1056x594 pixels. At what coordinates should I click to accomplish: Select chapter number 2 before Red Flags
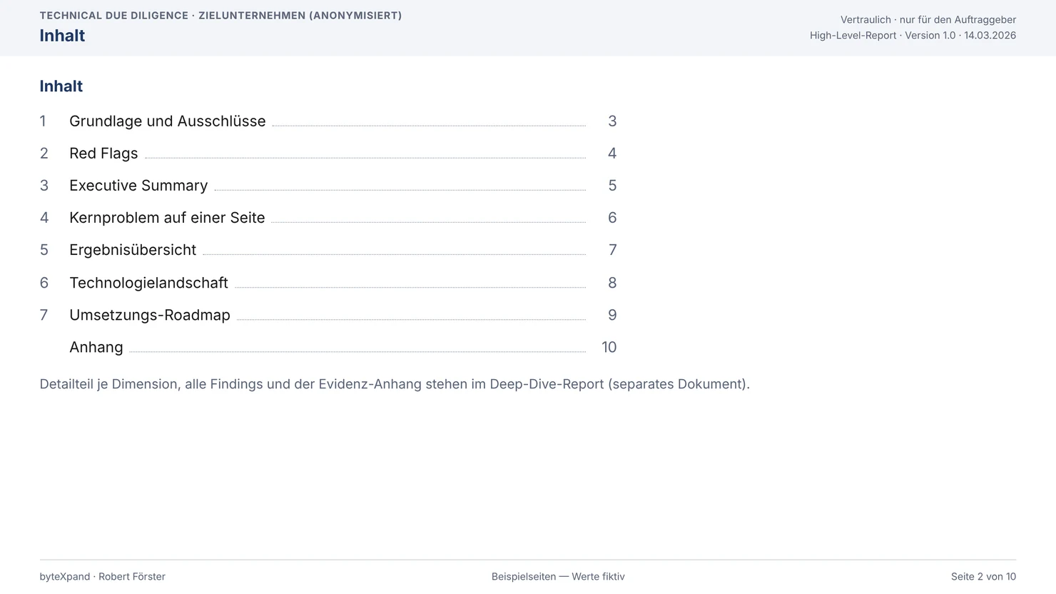point(44,153)
